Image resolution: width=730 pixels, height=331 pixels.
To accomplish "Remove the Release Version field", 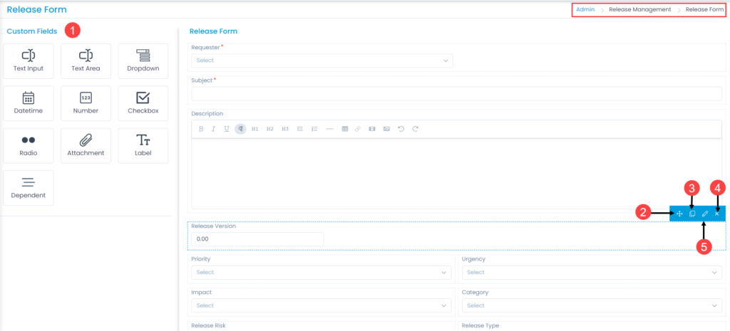I will pos(717,214).
